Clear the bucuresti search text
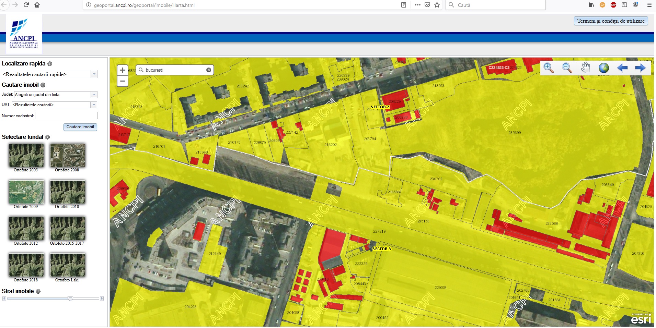The height and width of the screenshot is (328, 656). [209, 70]
